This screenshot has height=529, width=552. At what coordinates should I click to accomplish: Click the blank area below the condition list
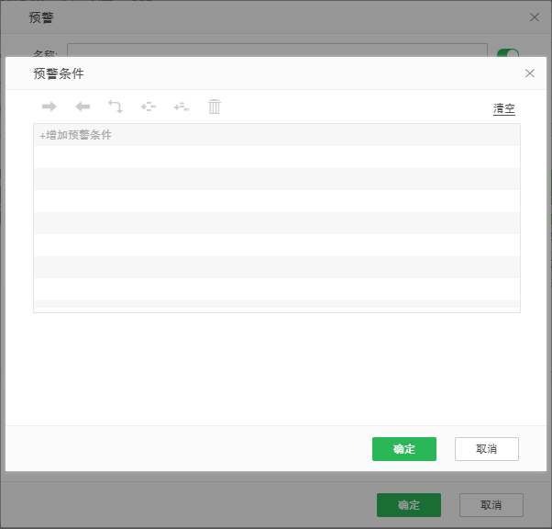(x=275, y=367)
